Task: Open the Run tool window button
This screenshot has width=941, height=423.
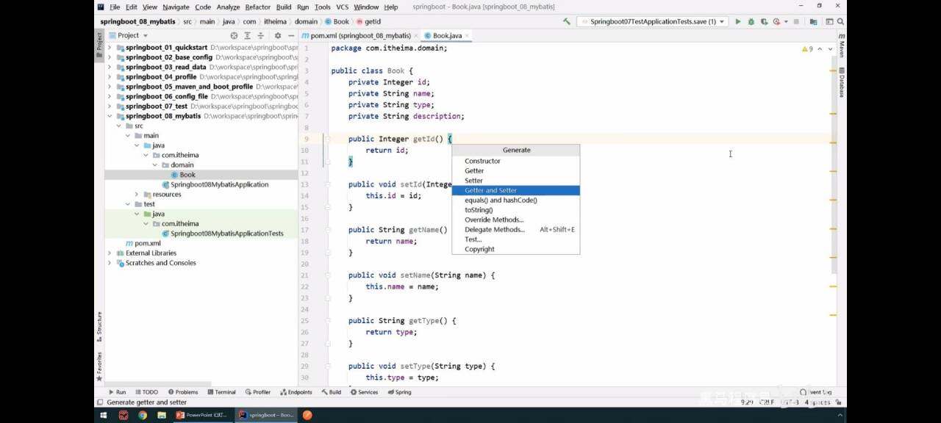Action: (116, 392)
